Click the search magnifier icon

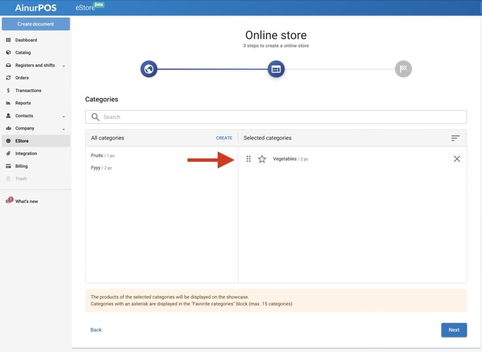[95, 117]
